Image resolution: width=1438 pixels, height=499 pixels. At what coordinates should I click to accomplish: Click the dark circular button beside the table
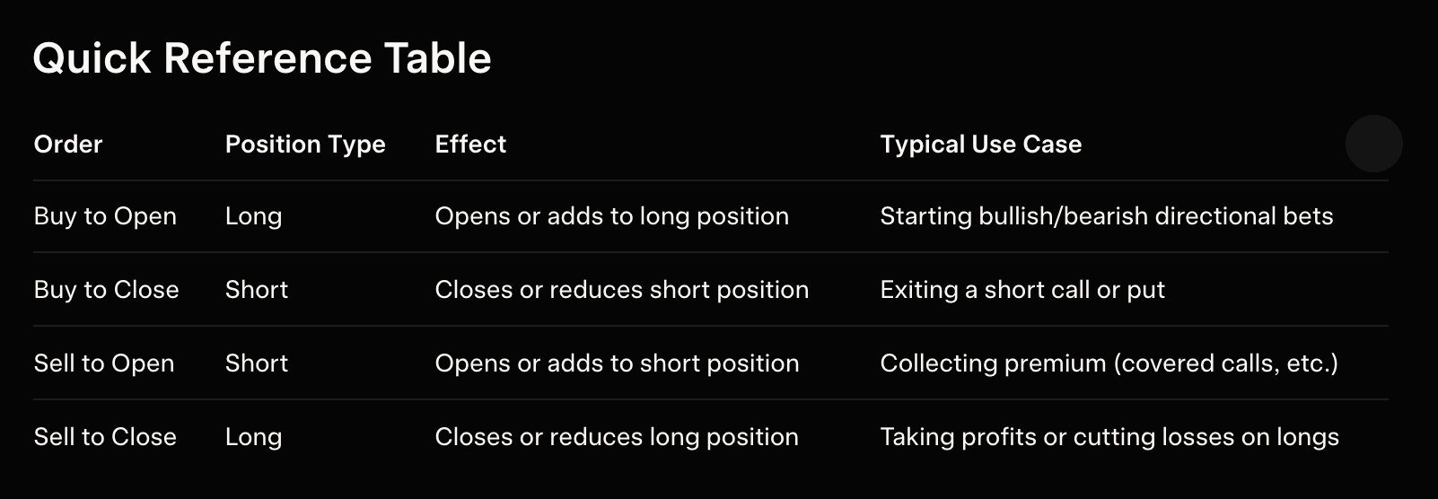(x=1373, y=144)
